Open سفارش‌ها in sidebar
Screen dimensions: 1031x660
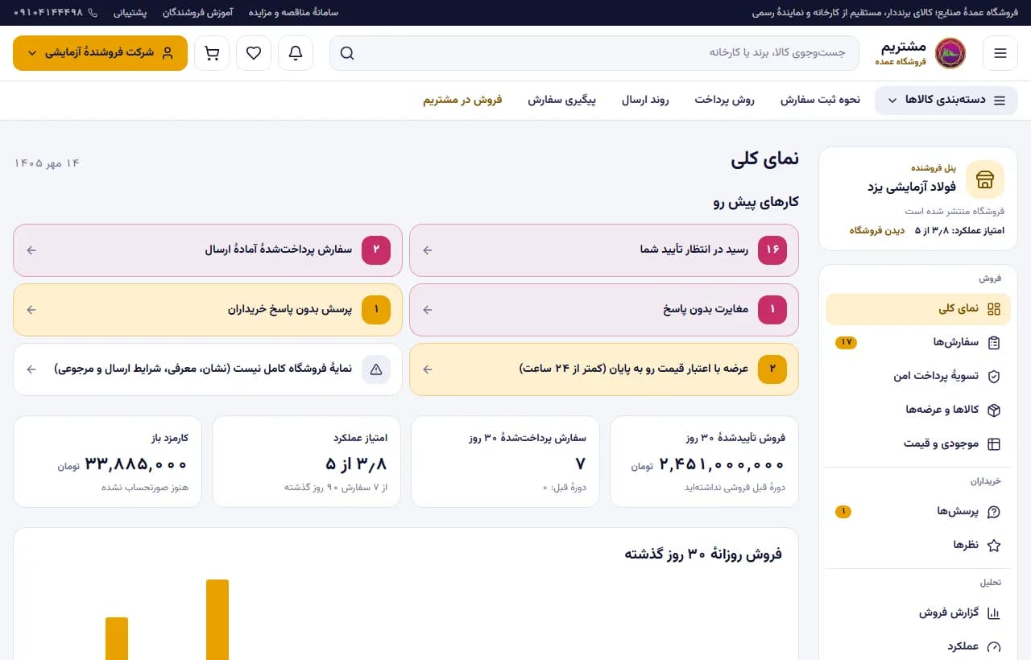(918, 343)
